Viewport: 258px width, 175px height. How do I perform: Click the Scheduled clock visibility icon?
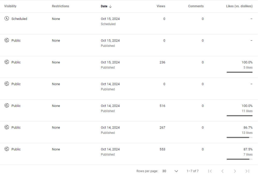click(6, 18)
